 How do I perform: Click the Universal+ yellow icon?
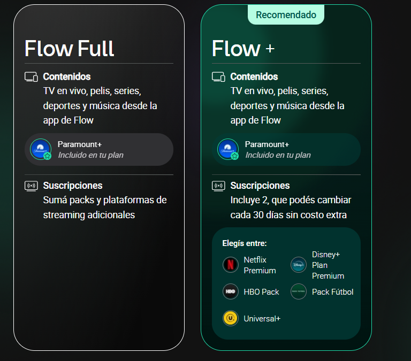(x=231, y=318)
